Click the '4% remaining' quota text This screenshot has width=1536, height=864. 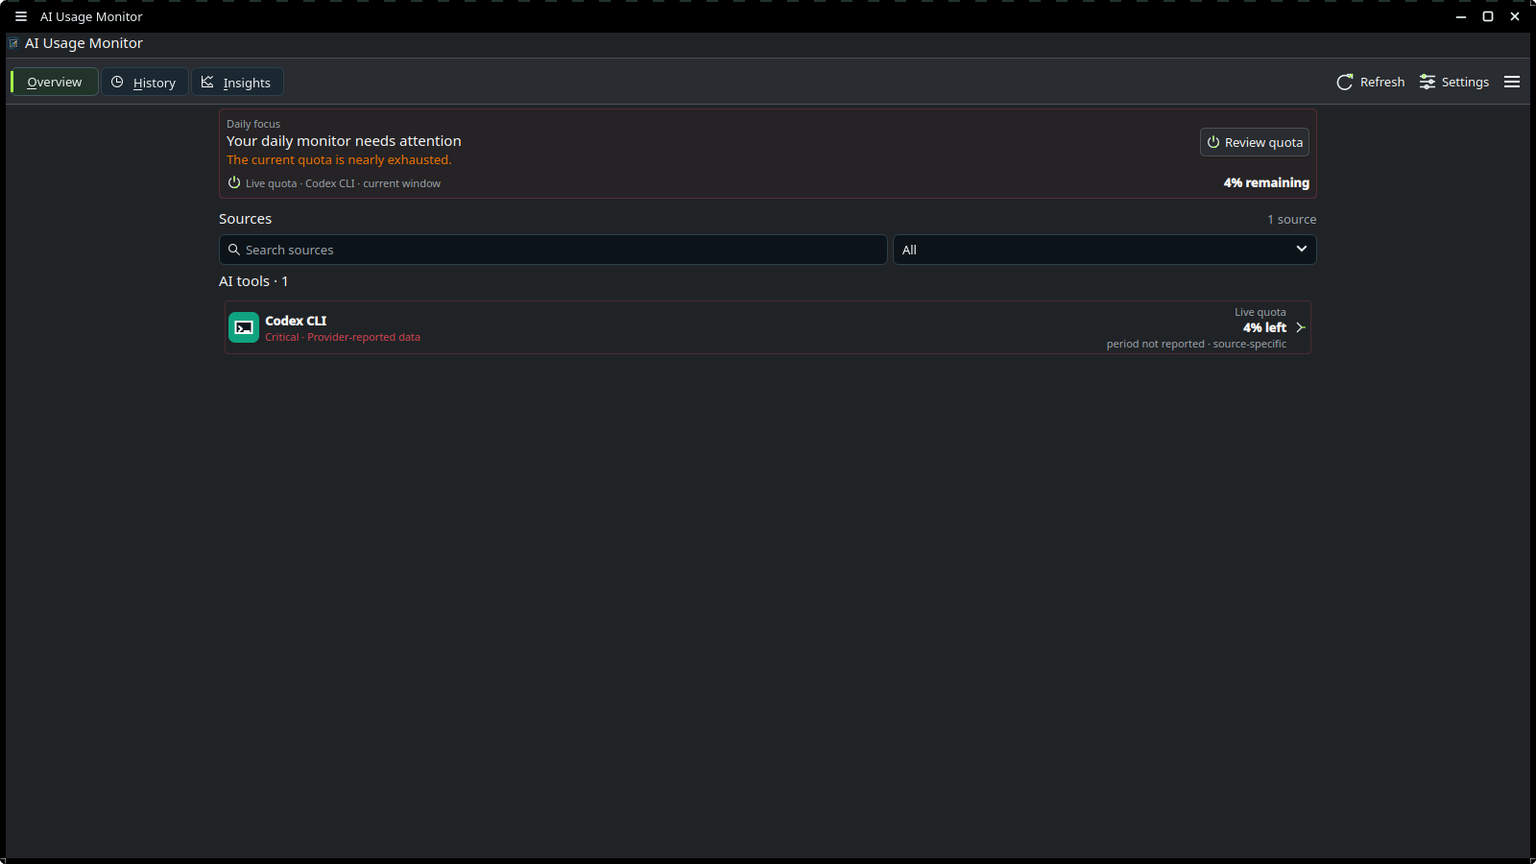click(1266, 182)
